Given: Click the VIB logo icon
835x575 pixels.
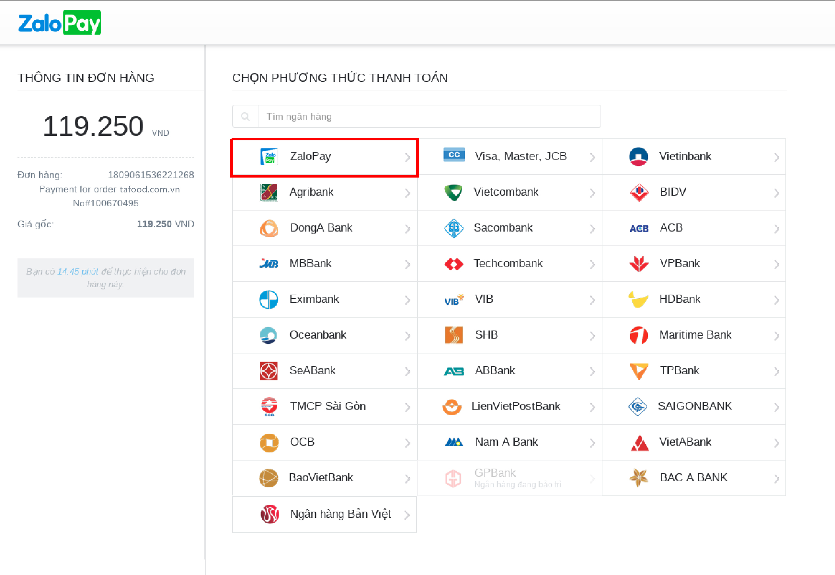Looking at the screenshot, I should click(454, 300).
